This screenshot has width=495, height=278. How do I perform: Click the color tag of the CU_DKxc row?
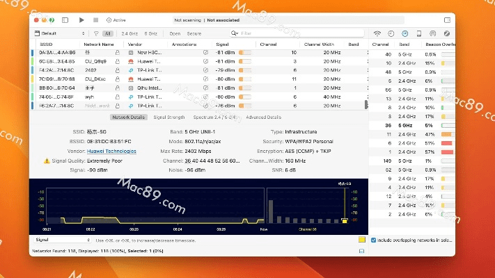point(32,79)
